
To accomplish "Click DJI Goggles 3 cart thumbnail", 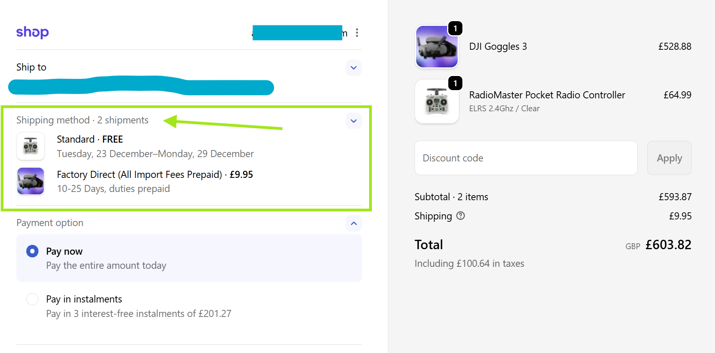I will [x=437, y=47].
